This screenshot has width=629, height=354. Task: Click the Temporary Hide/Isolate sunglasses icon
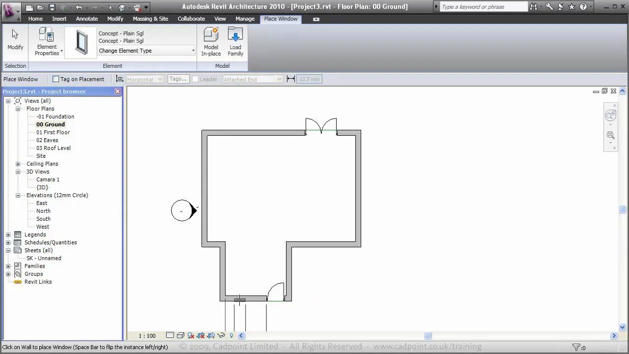tap(221, 335)
